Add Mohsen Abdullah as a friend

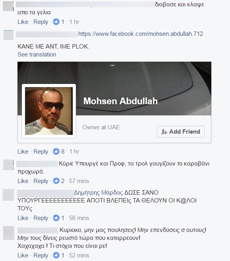[181, 132]
